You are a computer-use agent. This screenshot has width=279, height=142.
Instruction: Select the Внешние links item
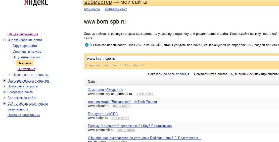24,63
